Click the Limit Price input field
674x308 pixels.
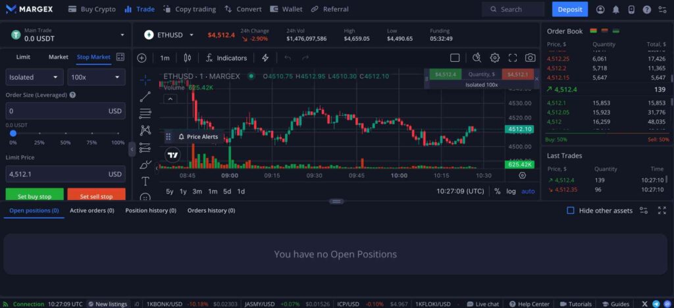[x=65, y=174]
